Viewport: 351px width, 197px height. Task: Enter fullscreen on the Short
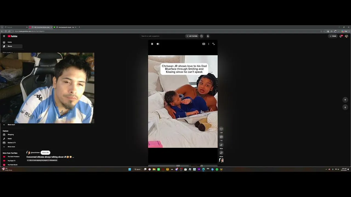(213, 44)
